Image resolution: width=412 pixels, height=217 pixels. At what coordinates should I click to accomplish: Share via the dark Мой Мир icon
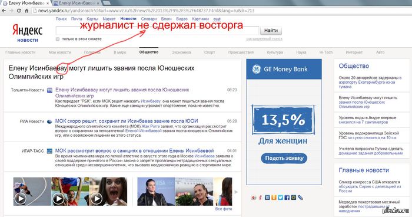pyautogui.click(x=294, y=198)
